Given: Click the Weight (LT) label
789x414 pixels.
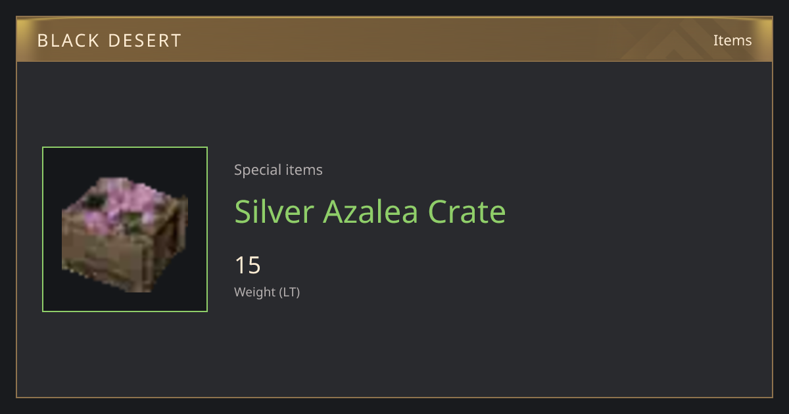Looking at the screenshot, I should (267, 292).
